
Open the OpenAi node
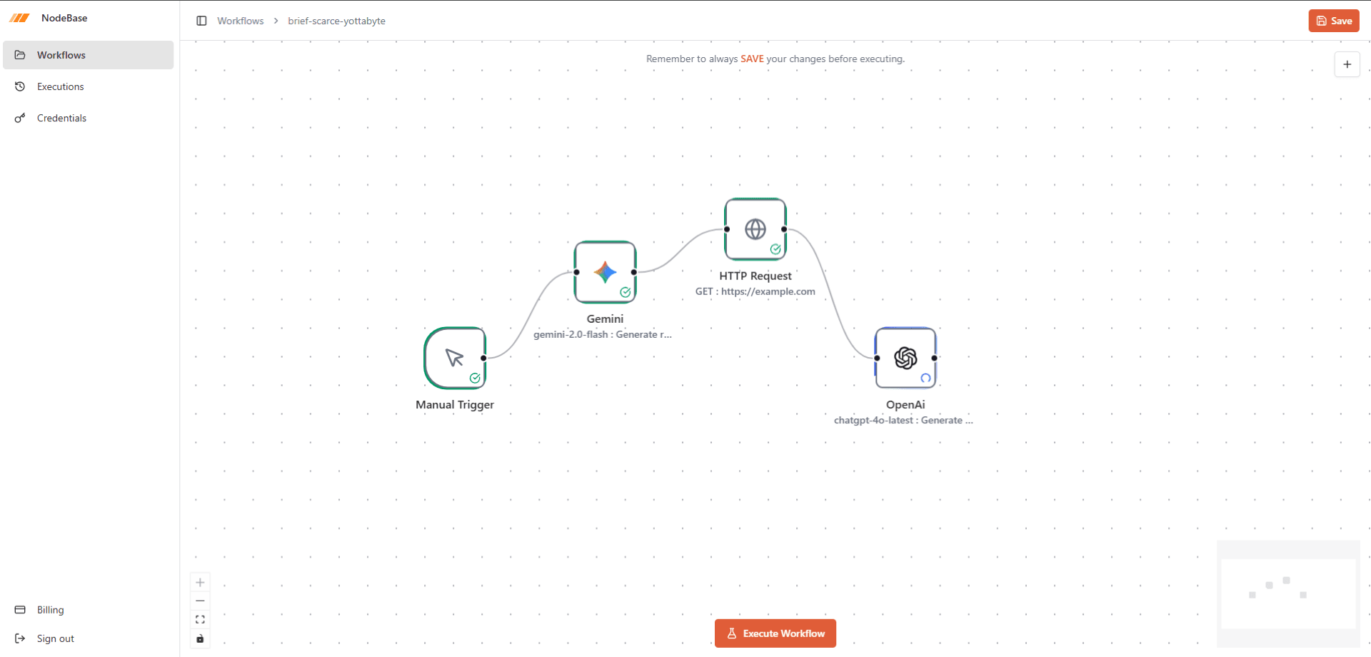(x=905, y=358)
